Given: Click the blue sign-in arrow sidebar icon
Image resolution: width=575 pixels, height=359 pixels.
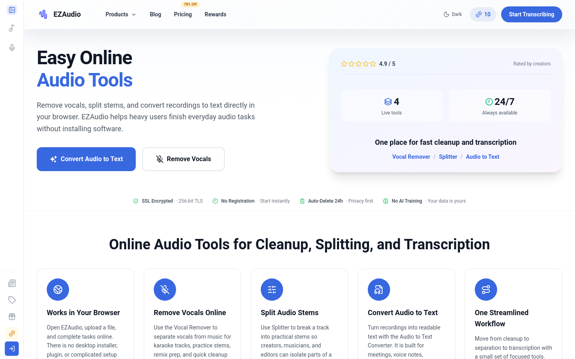Looking at the screenshot, I should [12, 349].
